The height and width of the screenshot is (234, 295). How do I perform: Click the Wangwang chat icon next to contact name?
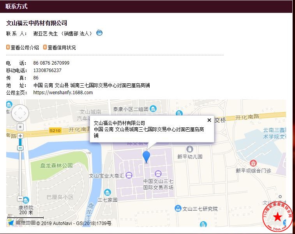coord(99,33)
